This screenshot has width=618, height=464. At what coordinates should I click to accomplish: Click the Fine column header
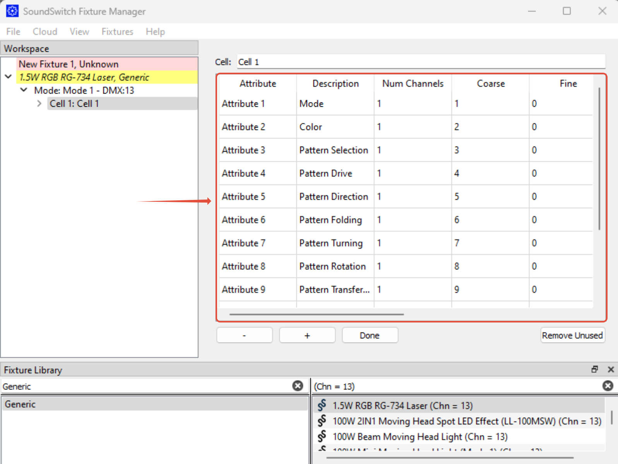pyautogui.click(x=568, y=84)
